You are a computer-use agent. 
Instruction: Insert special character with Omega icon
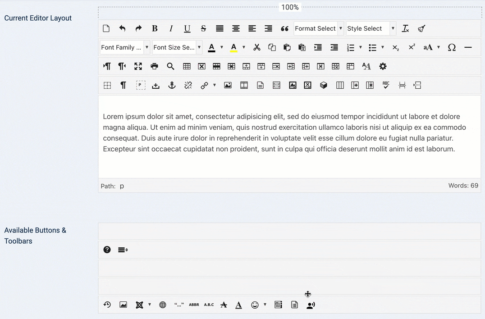point(452,47)
